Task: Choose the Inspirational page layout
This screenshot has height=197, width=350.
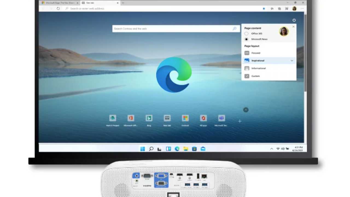Action: pyautogui.click(x=269, y=60)
